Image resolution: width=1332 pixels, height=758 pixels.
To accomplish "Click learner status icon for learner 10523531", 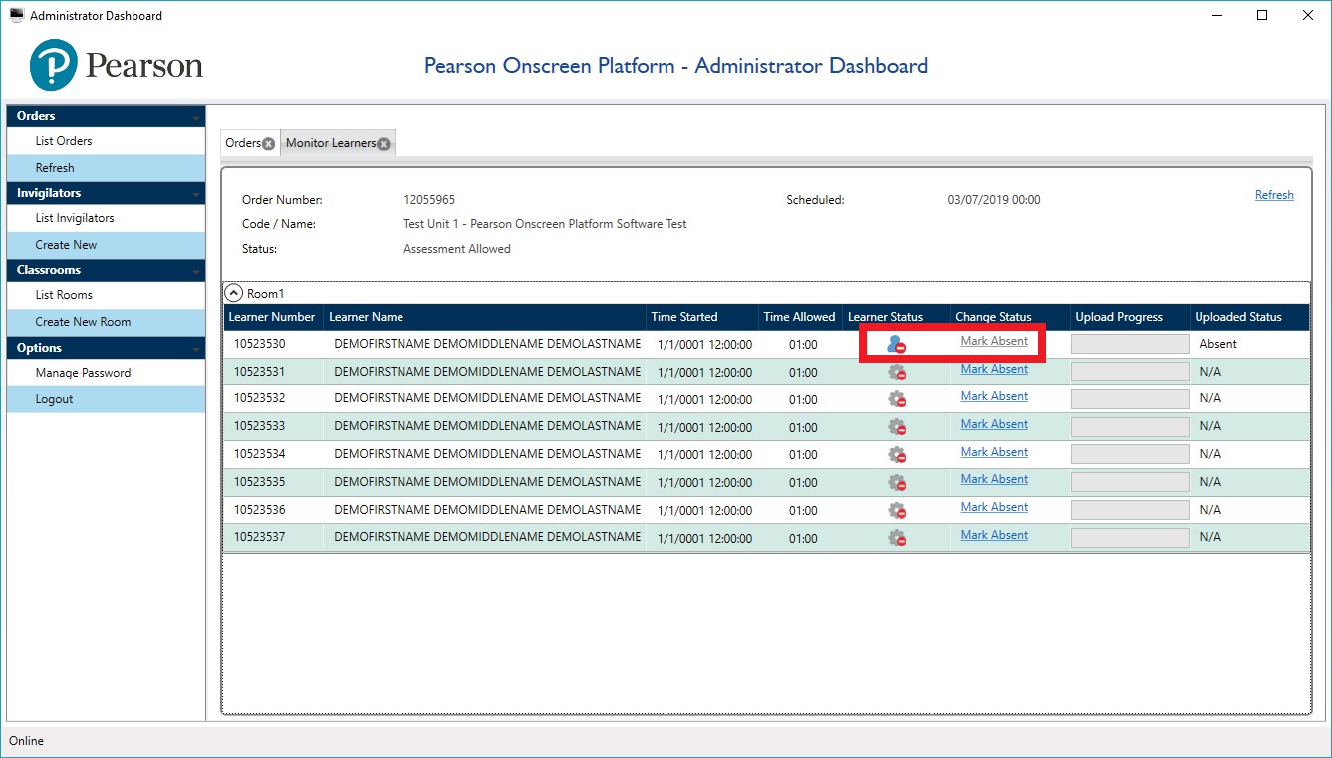I will click(x=897, y=372).
